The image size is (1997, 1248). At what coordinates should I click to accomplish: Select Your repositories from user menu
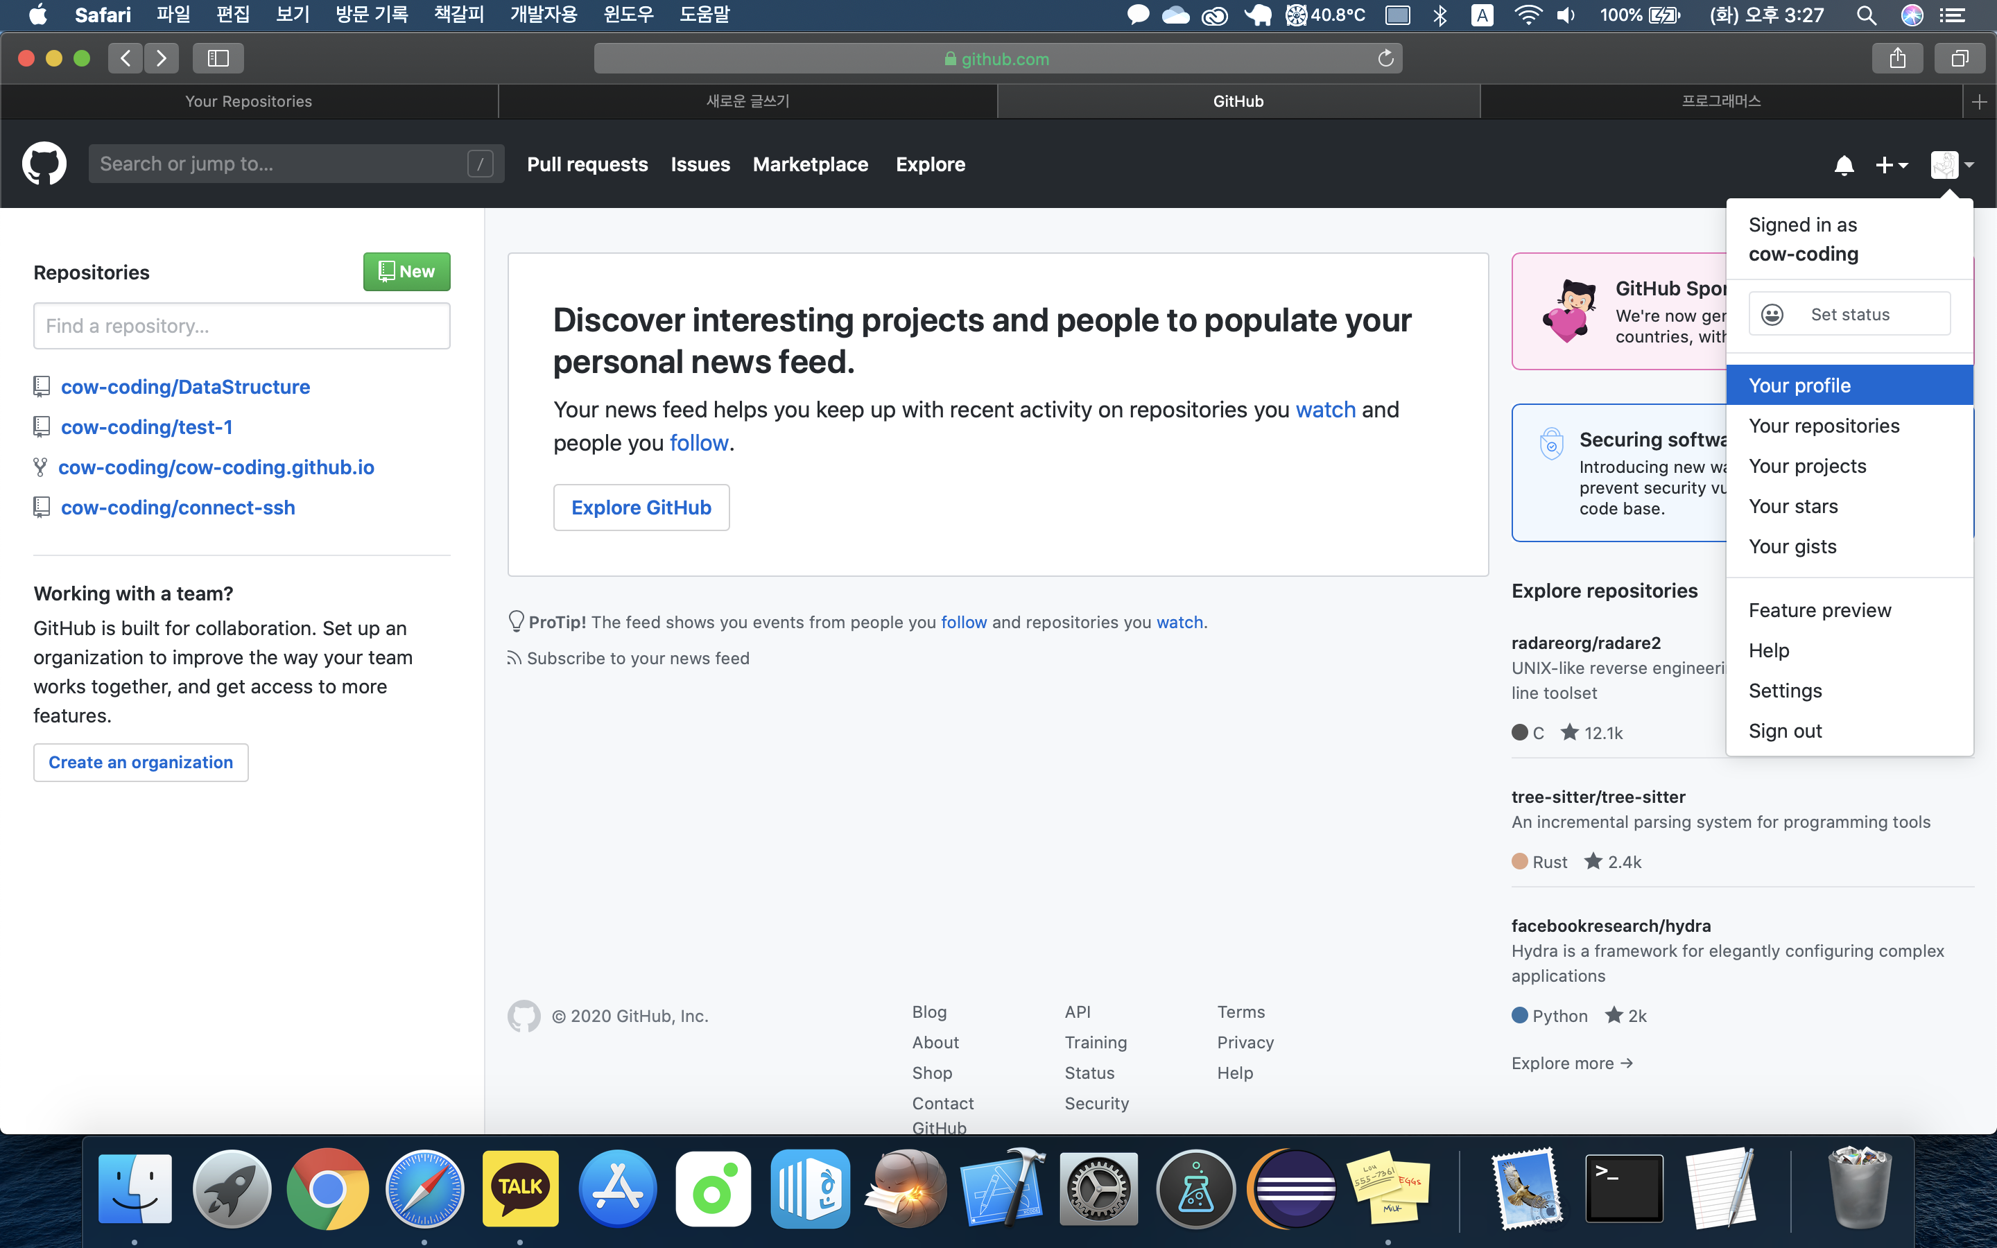coord(1824,426)
